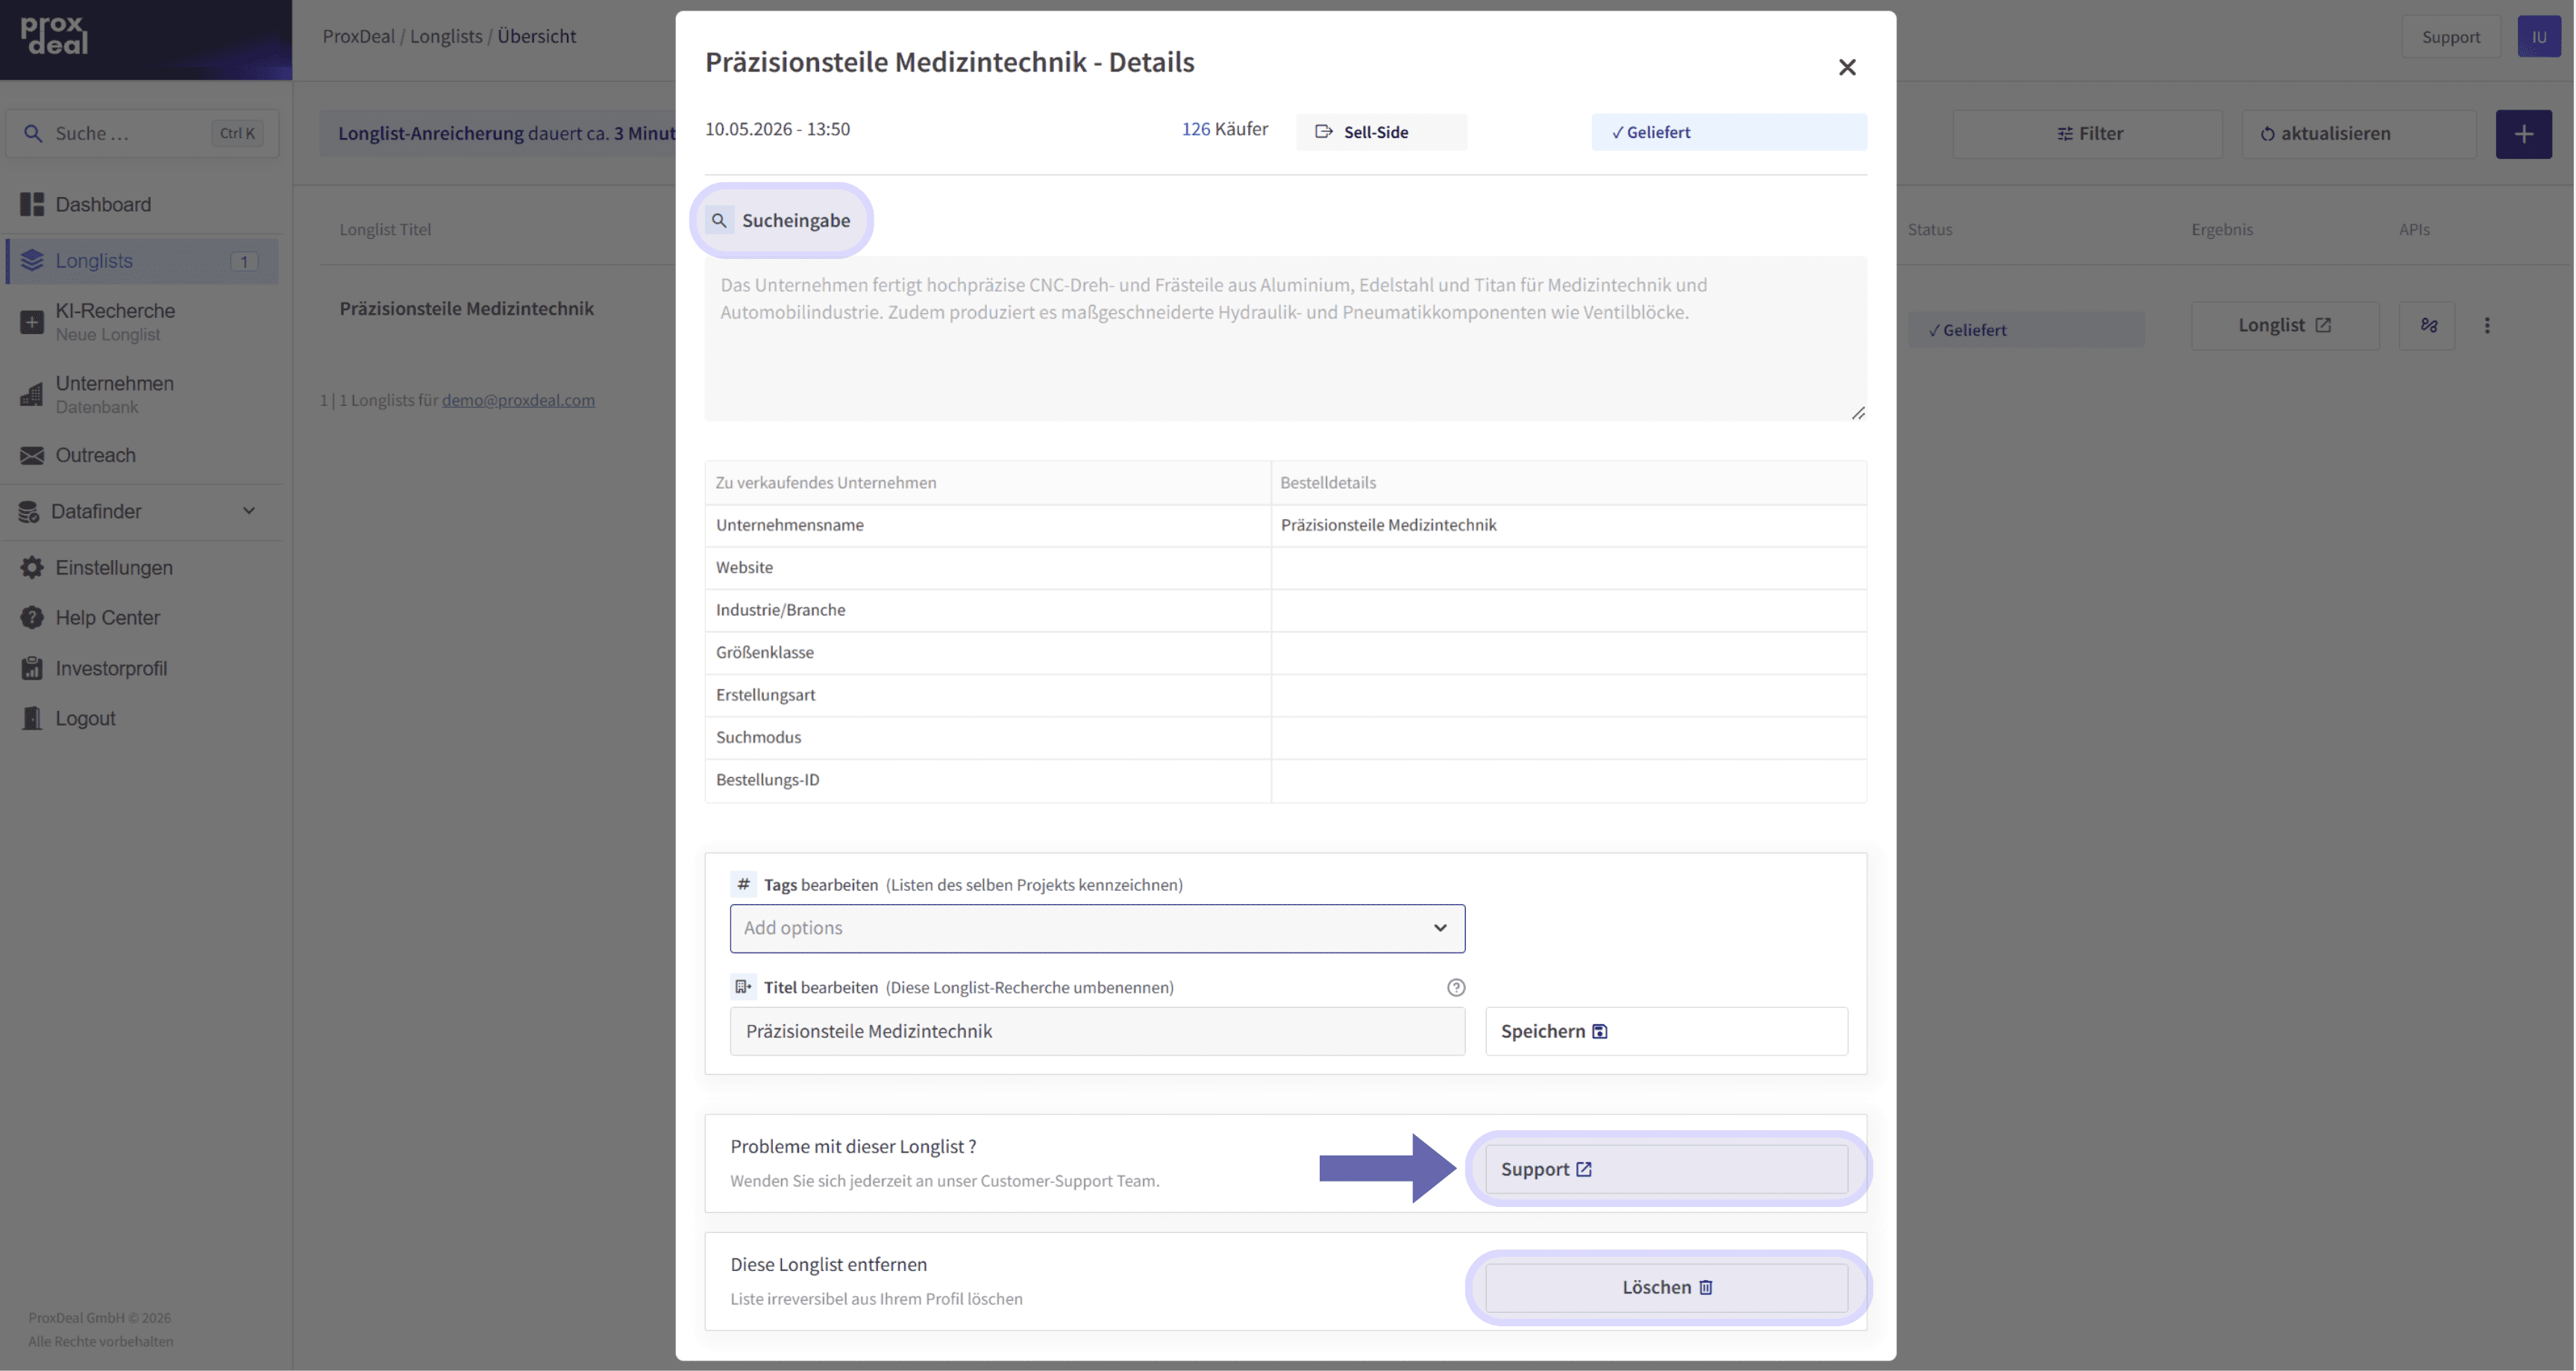Viewport: 2576px width, 1371px height.
Task: Close the details dialog with the X icon
Action: tap(1846, 67)
